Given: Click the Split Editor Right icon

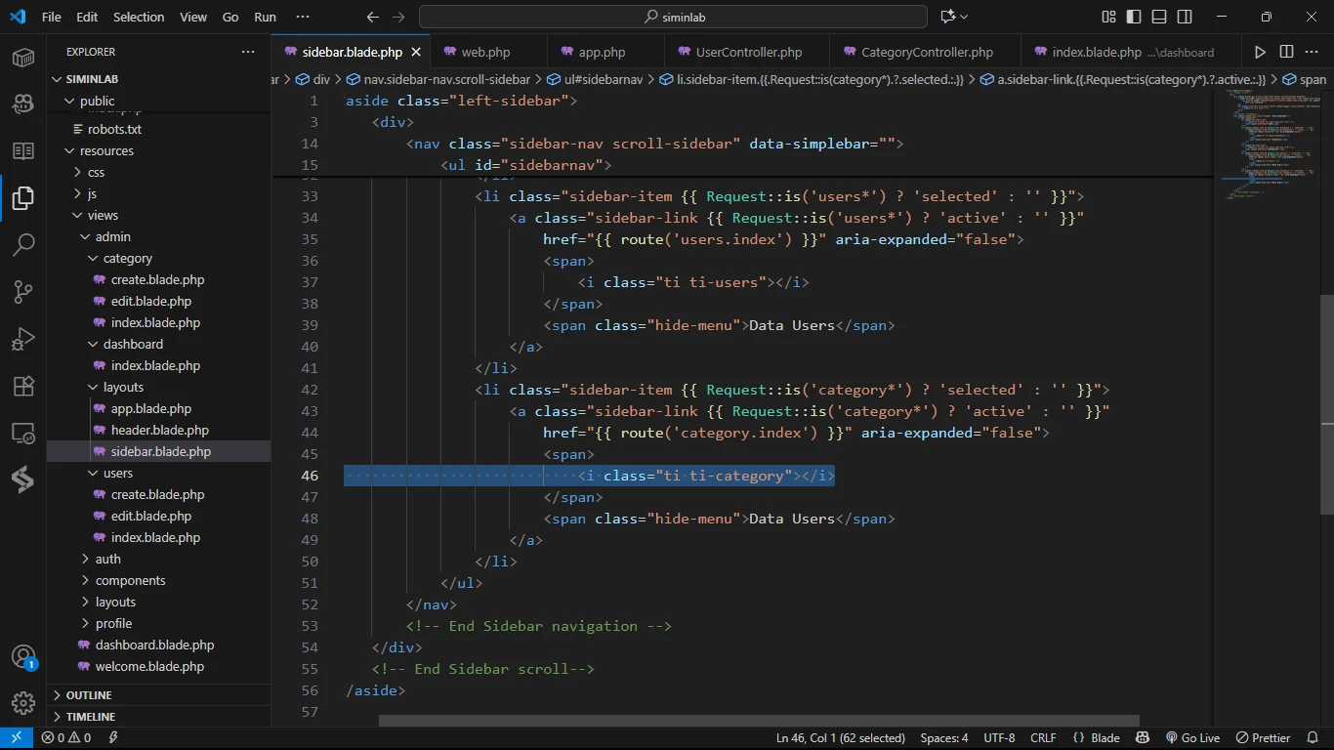Looking at the screenshot, I should click(x=1286, y=52).
